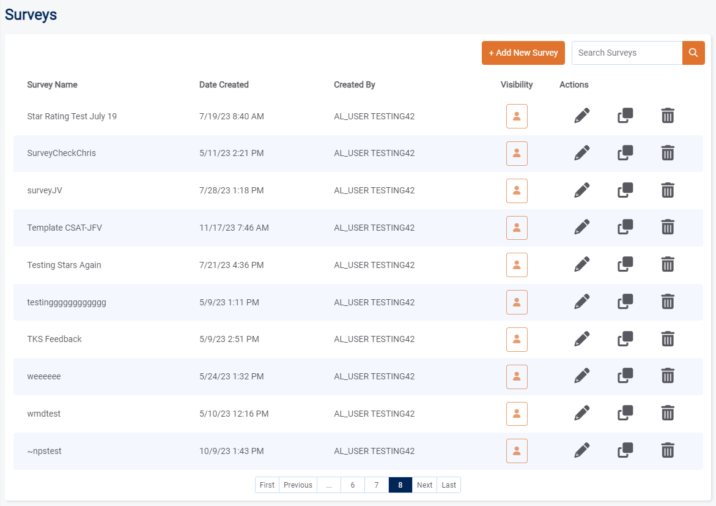Screen dimensions: 716x506
Task: Duplicate the wmdtest survey
Action: pyautogui.click(x=625, y=414)
